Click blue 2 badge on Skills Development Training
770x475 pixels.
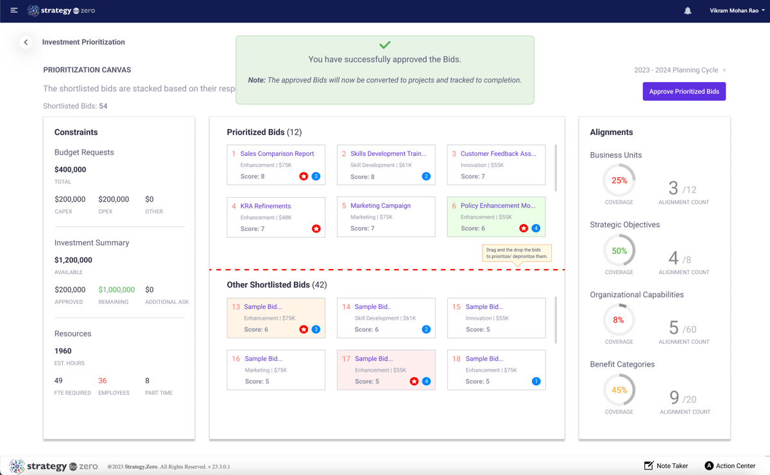(426, 177)
